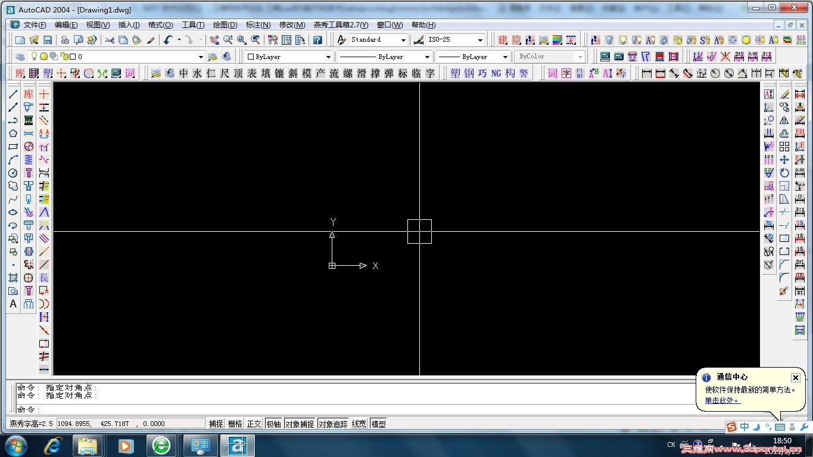Screen dimensions: 813x457
Task: Choose the Ellipse drawing tool
Action: pos(13,212)
